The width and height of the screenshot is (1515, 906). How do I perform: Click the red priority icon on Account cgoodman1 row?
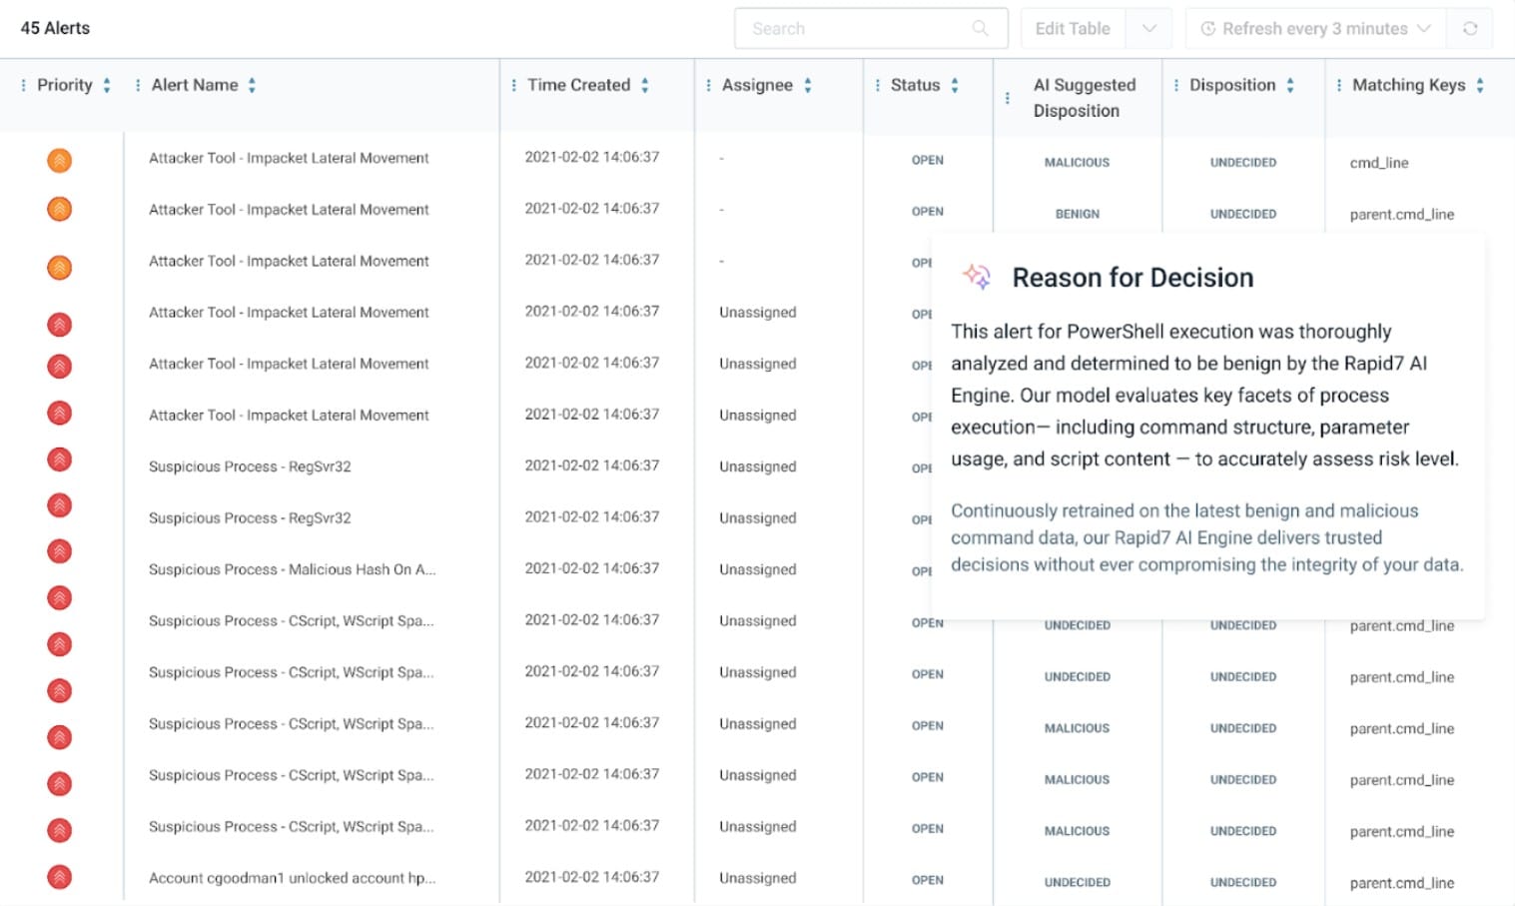pos(59,876)
